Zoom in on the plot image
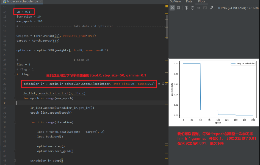 [x=186, y=8]
